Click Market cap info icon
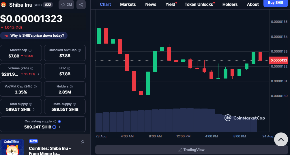The image size is (290, 155). (30, 50)
